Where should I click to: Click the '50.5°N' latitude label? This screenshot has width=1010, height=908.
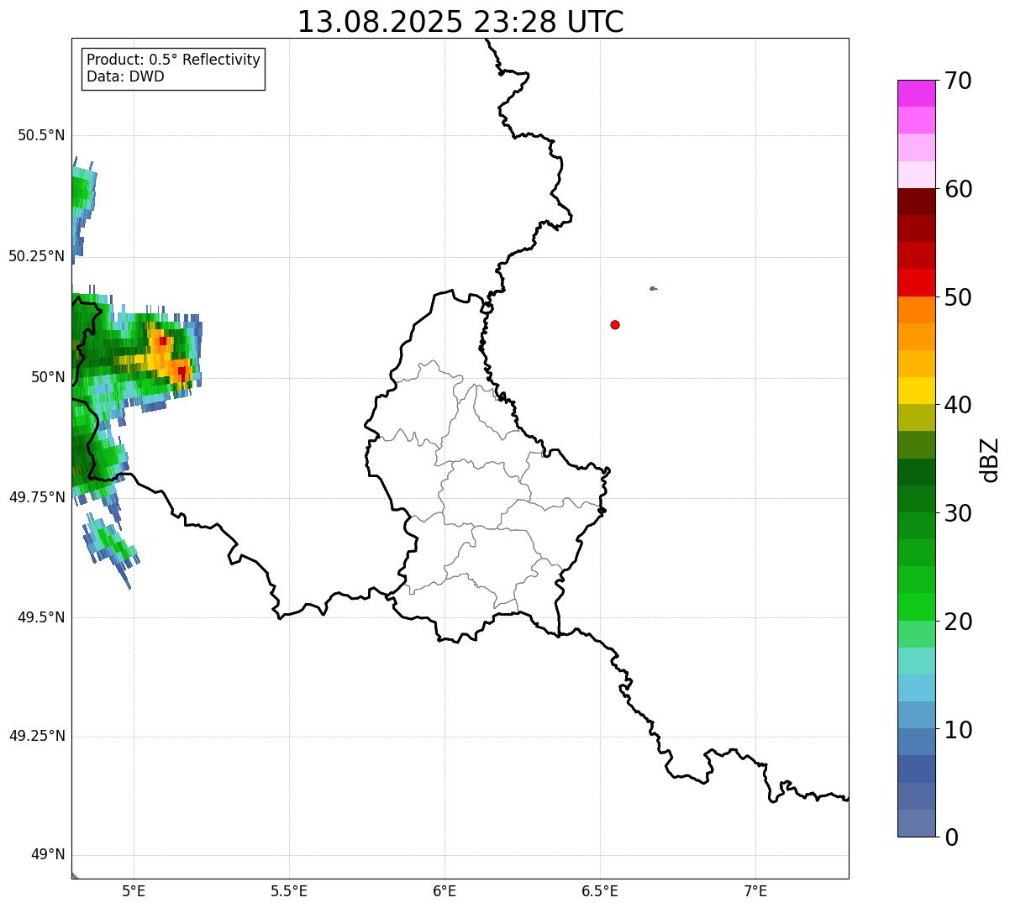(41, 135)
